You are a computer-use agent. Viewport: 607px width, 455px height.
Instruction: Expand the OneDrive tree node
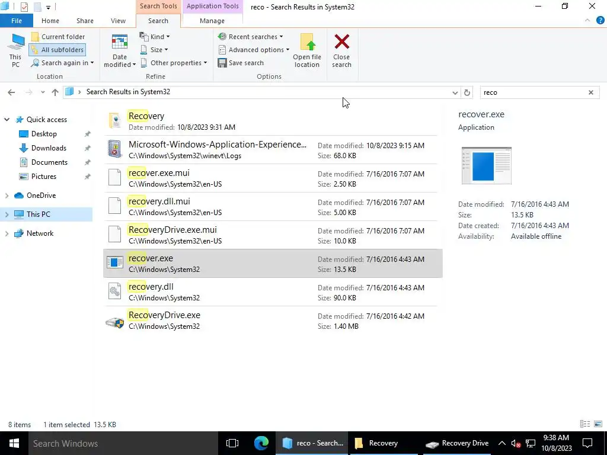(x=7, y=196)
